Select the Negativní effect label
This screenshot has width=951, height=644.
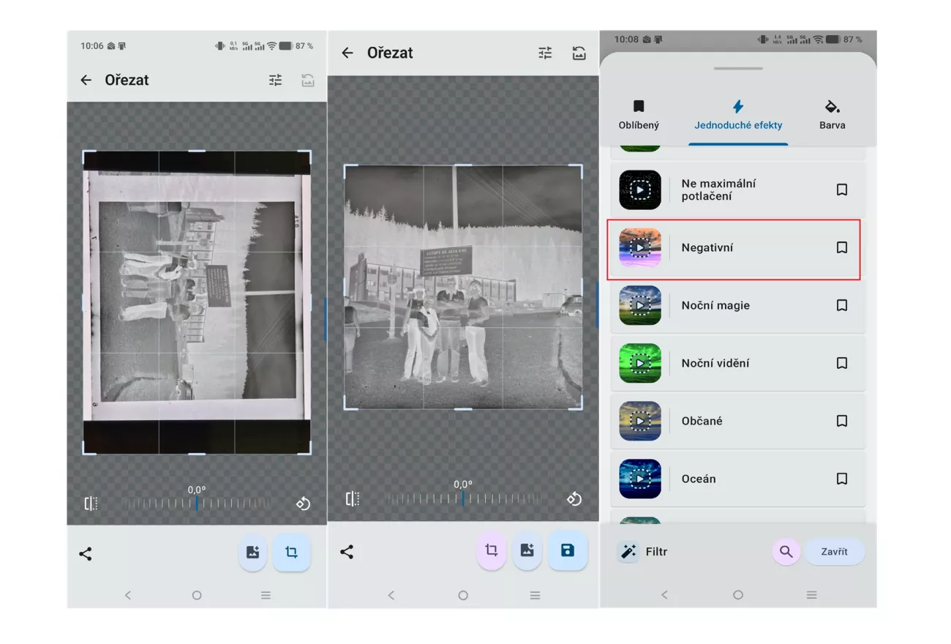click(707, 247)
